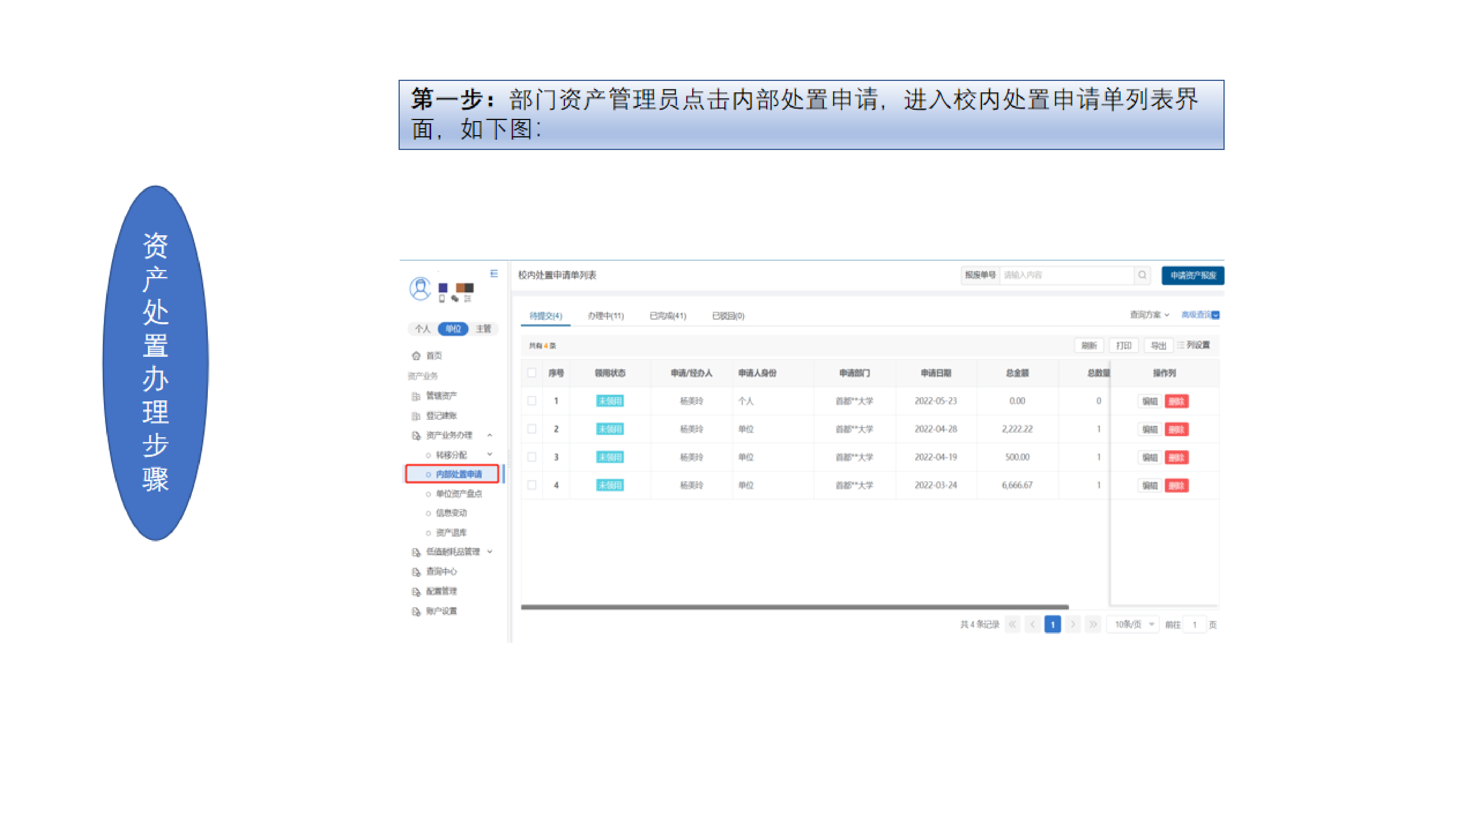This screenshot has width=1479, height=831.
Task: Go to last page double-arrow
Action: point(1093,624)
